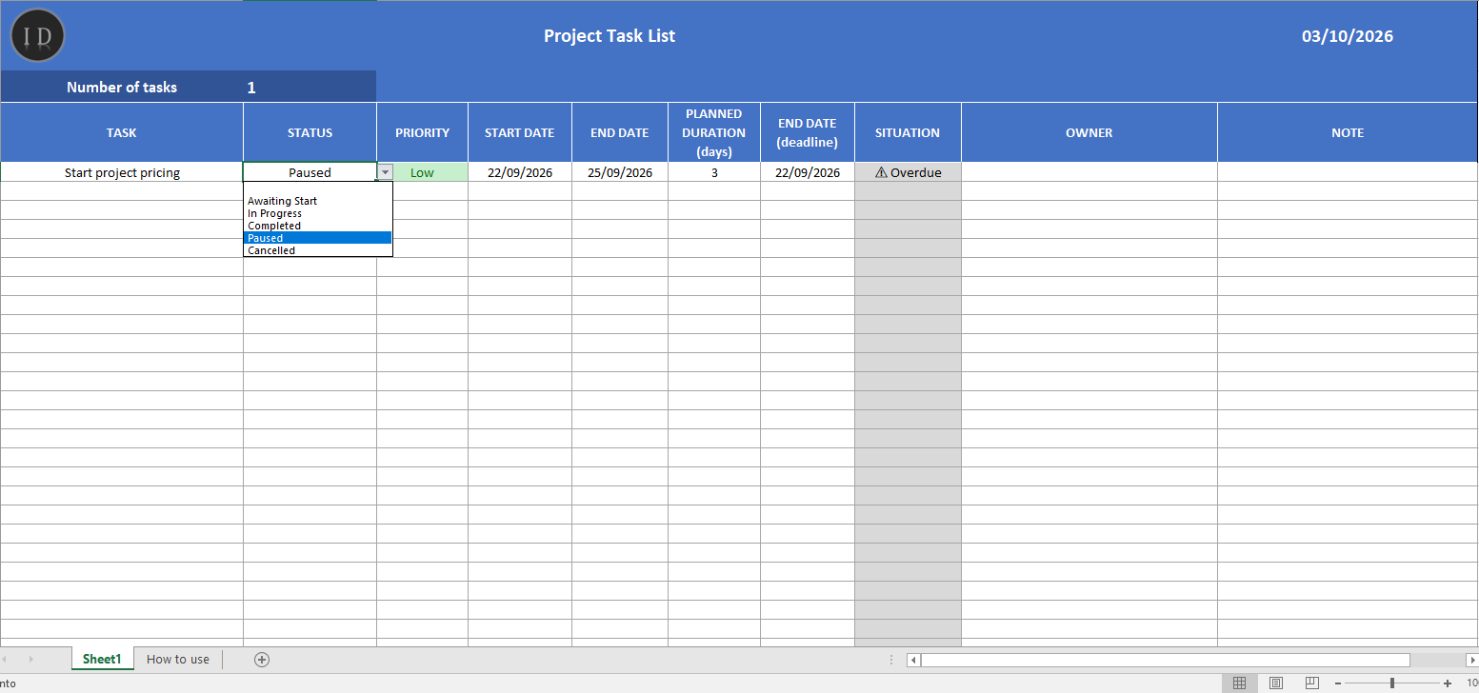This screenshot has height=693, width=1479.
Task: Choose Completed from status list
Action: pyautogui.click(x=318, y=226)
